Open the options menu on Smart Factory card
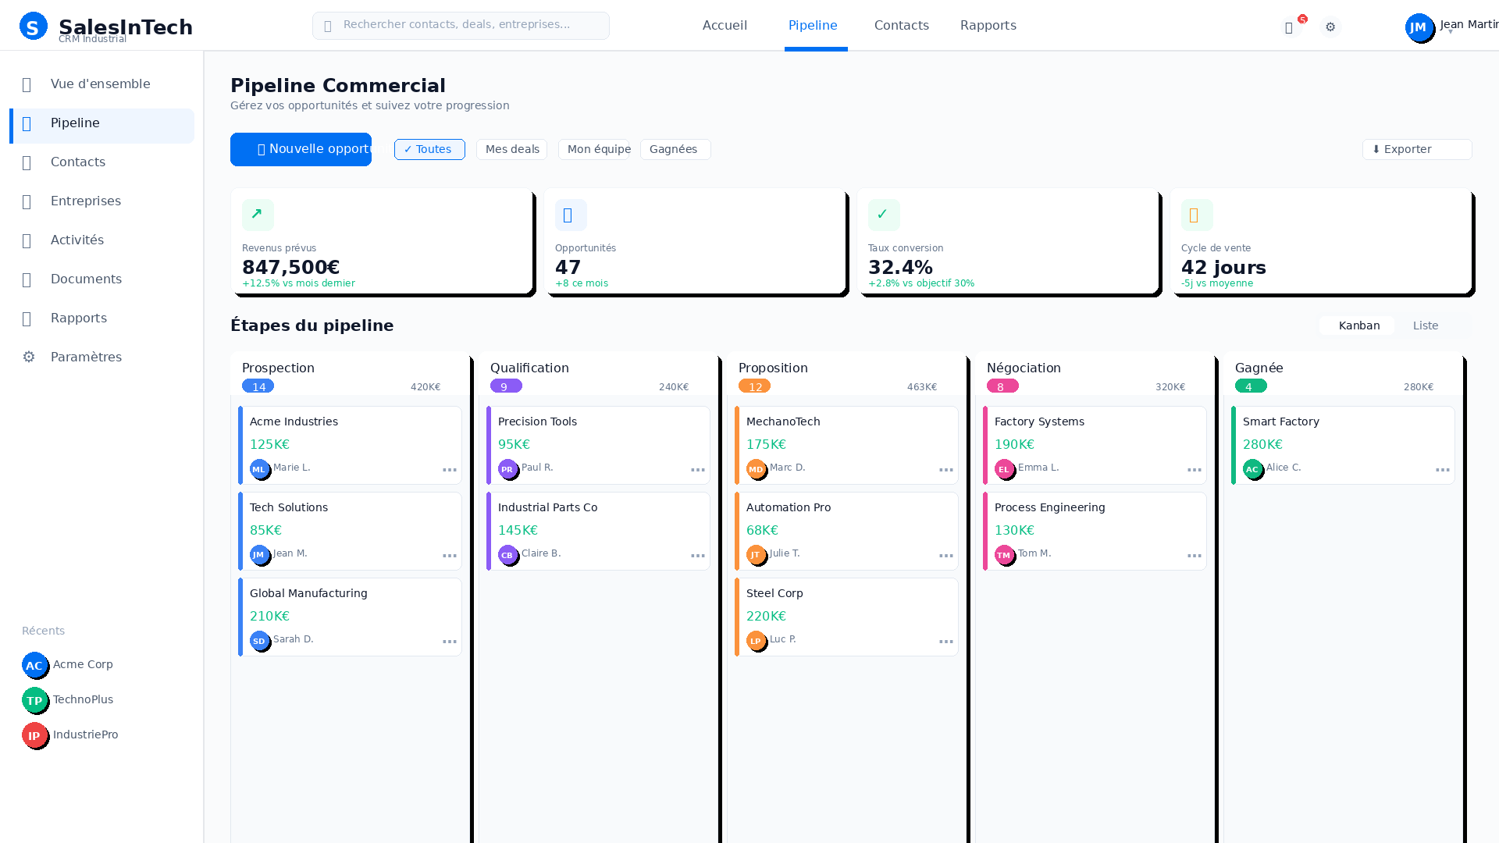1499x843 pixels. 1444,469
